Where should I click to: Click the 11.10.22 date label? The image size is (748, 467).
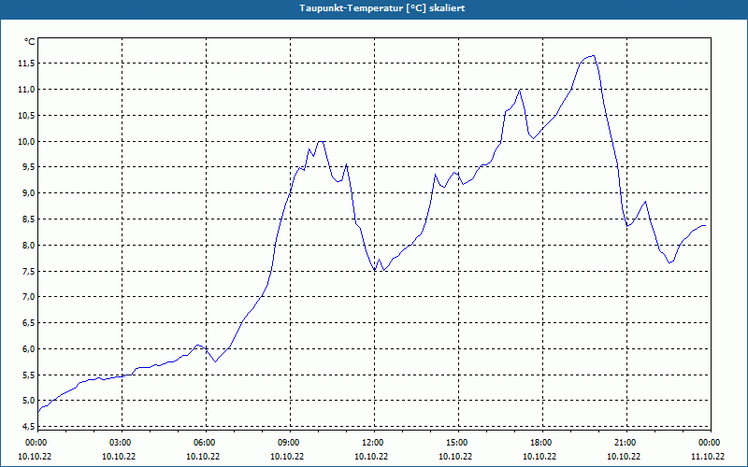pos(708,457)
